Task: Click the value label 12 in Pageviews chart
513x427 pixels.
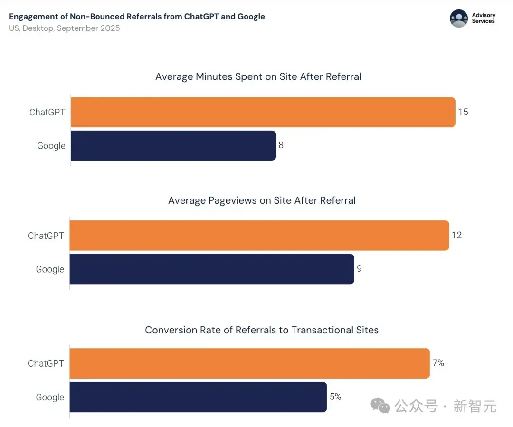Action: 457,235
